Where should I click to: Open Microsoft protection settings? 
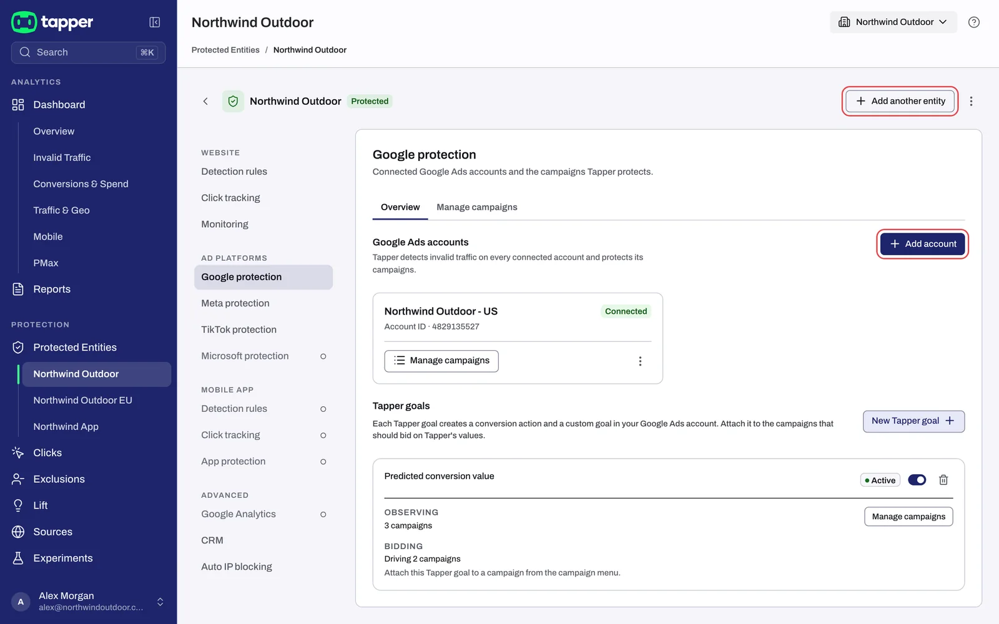263,356
